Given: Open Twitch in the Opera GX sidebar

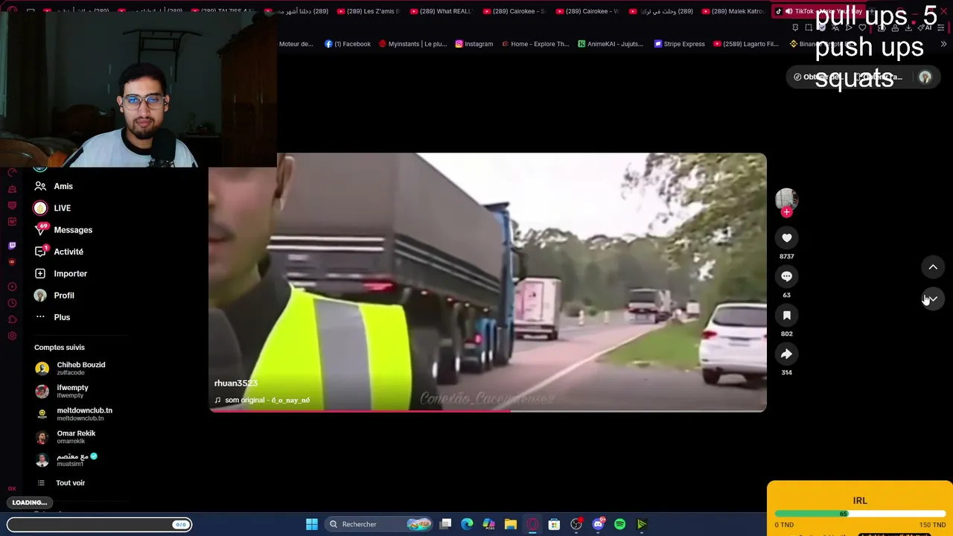Looking at the screenshot, I should point(12,246).
